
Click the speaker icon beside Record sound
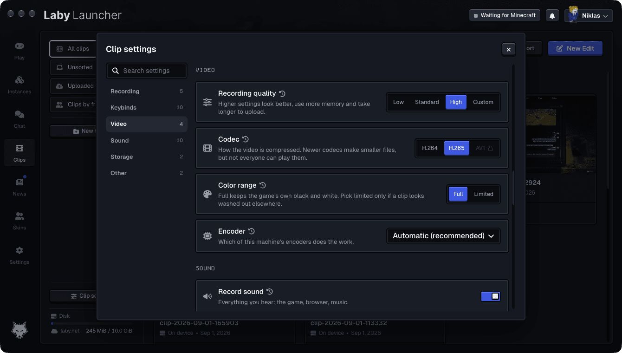(x=207, y=296)
